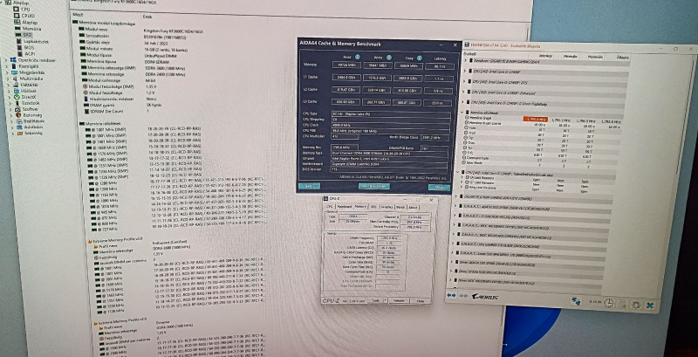Click the Adatbázis database icon
Image resolution: width=698 pixels, height=357 pixels.
(x=20, y=127)
